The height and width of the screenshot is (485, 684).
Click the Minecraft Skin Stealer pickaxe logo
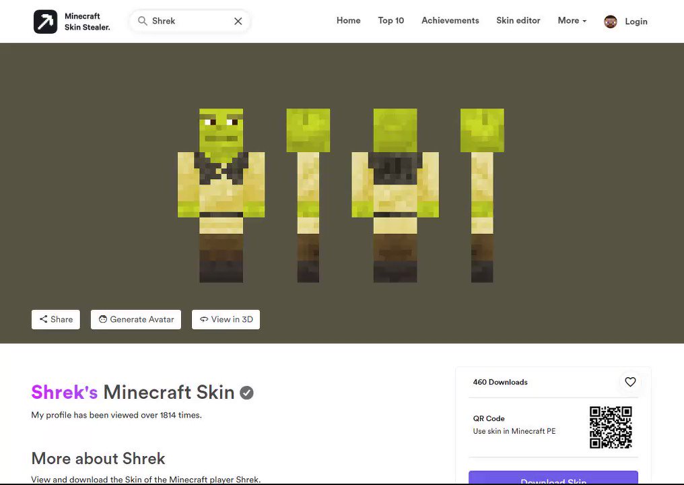pyautogui.click(x=45, y=22)
